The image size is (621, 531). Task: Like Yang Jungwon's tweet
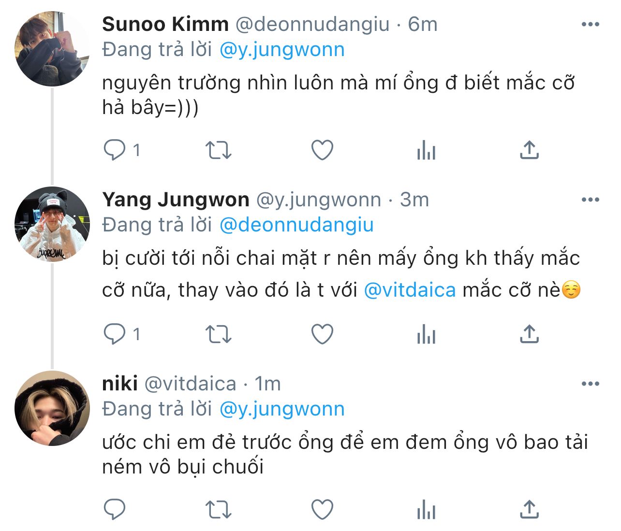pyautogui.click(x=322, y=334)
